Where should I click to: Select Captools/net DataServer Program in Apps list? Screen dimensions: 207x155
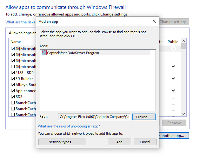point(73,53)
